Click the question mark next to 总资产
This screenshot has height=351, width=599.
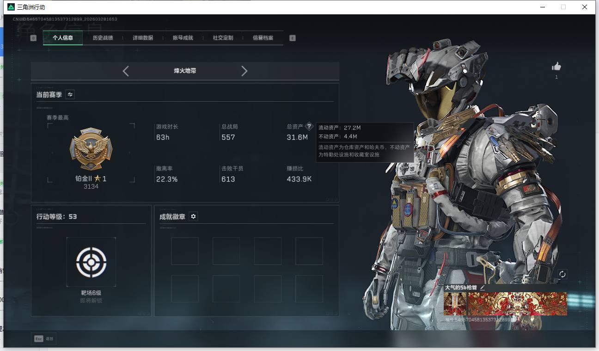[309, 126]
